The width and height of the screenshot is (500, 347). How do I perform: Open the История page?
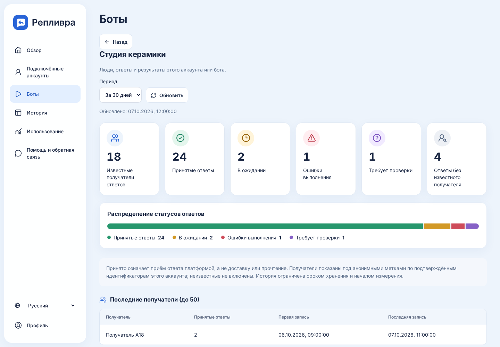coord(45,113)
